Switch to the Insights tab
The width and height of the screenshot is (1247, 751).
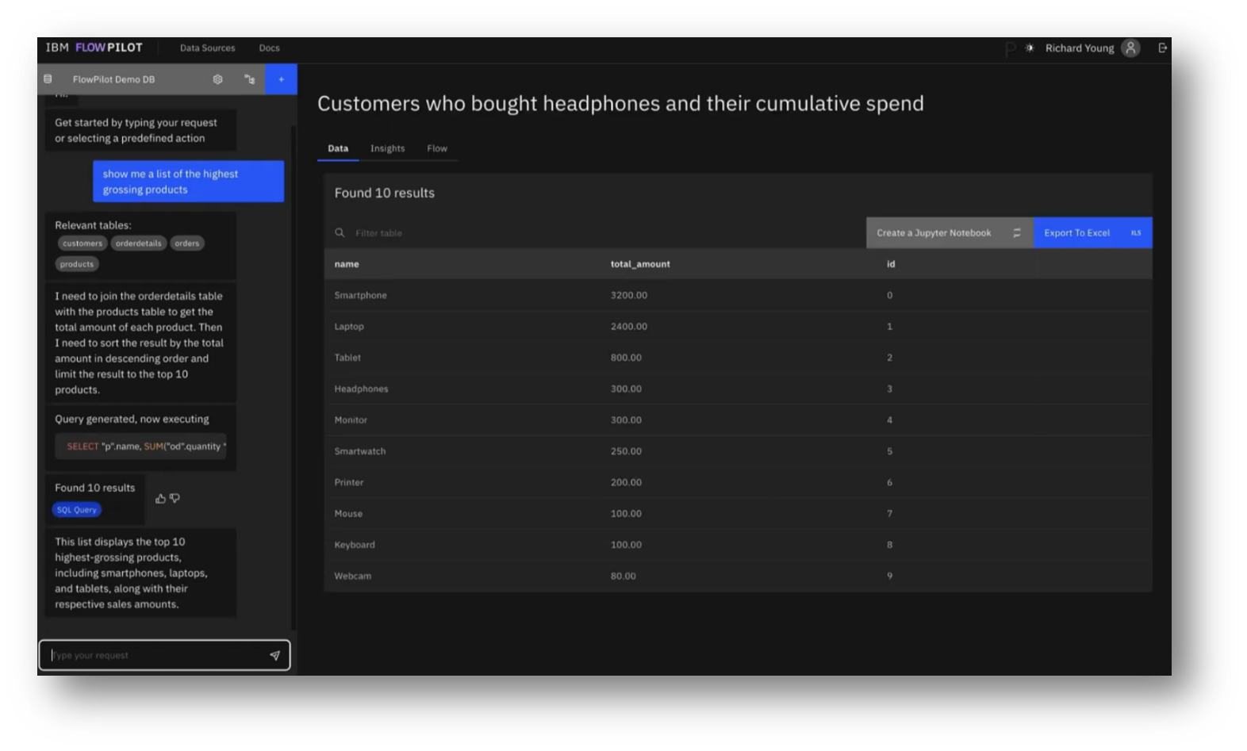387,148
